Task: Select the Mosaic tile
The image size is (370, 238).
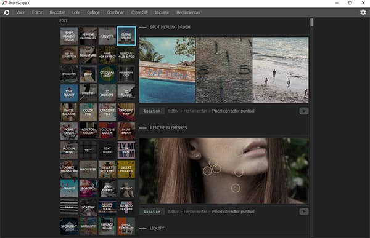Action: pos(126,188)
